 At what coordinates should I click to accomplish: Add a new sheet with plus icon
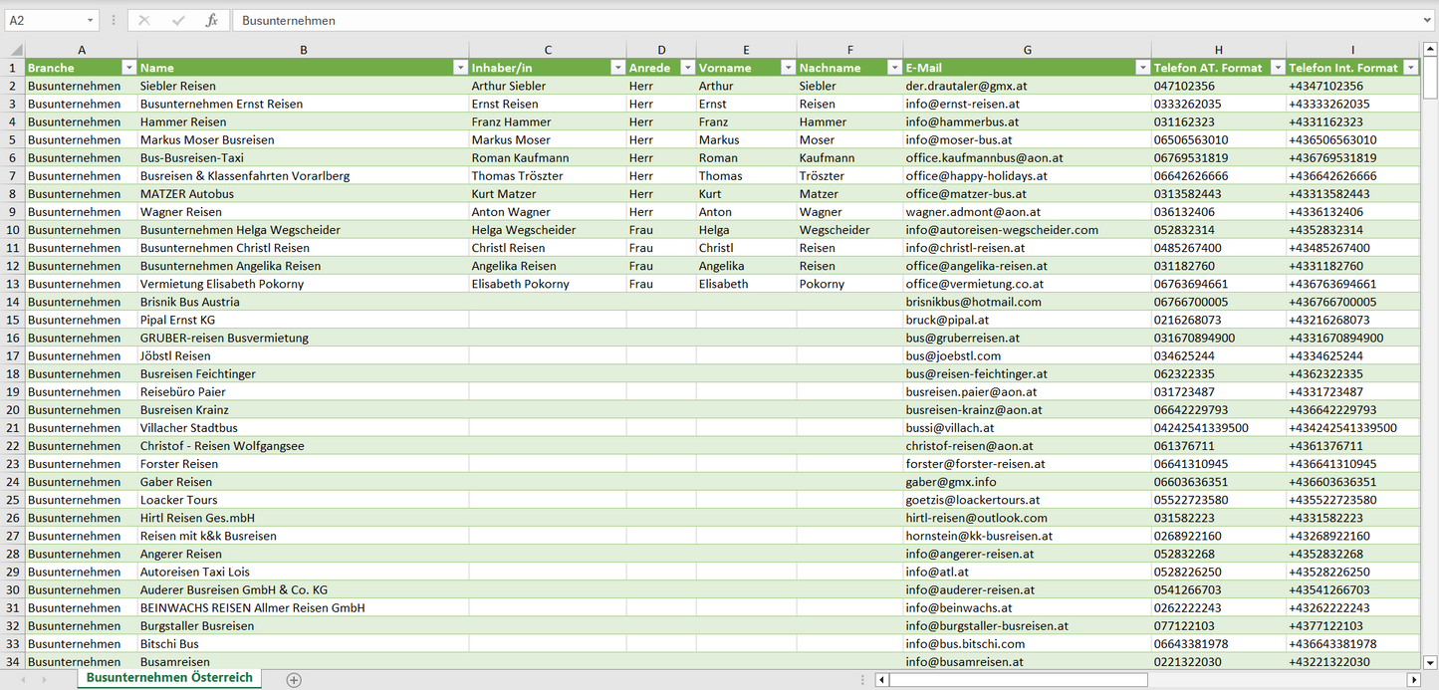(294, 679)
